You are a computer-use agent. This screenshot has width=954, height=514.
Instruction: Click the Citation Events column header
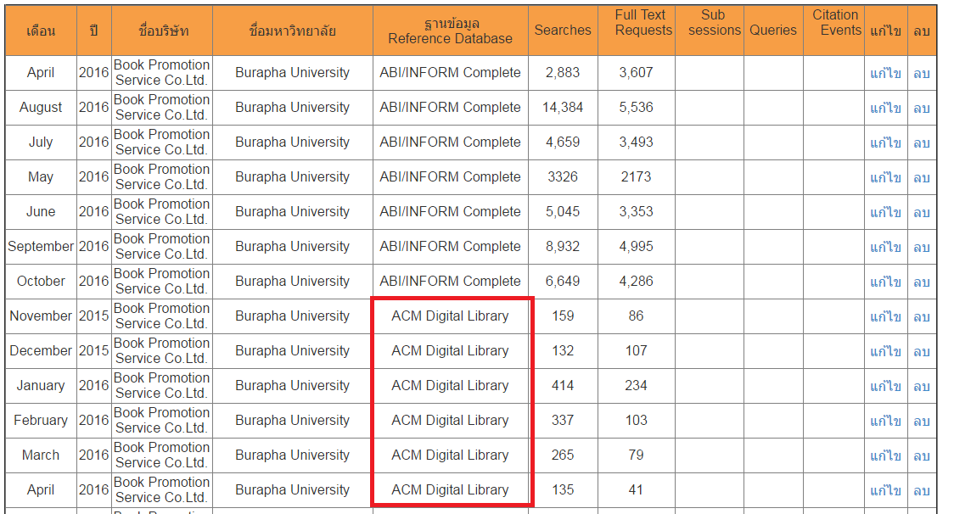[x=835, y=23]
